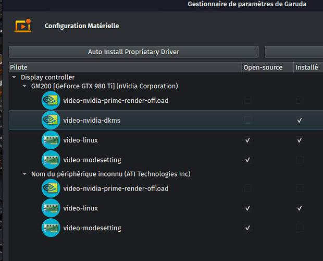Click card icon of ATI video-modesetting row
The width and height of the screenshot is (323, 261).
click(x=51, y=228)
